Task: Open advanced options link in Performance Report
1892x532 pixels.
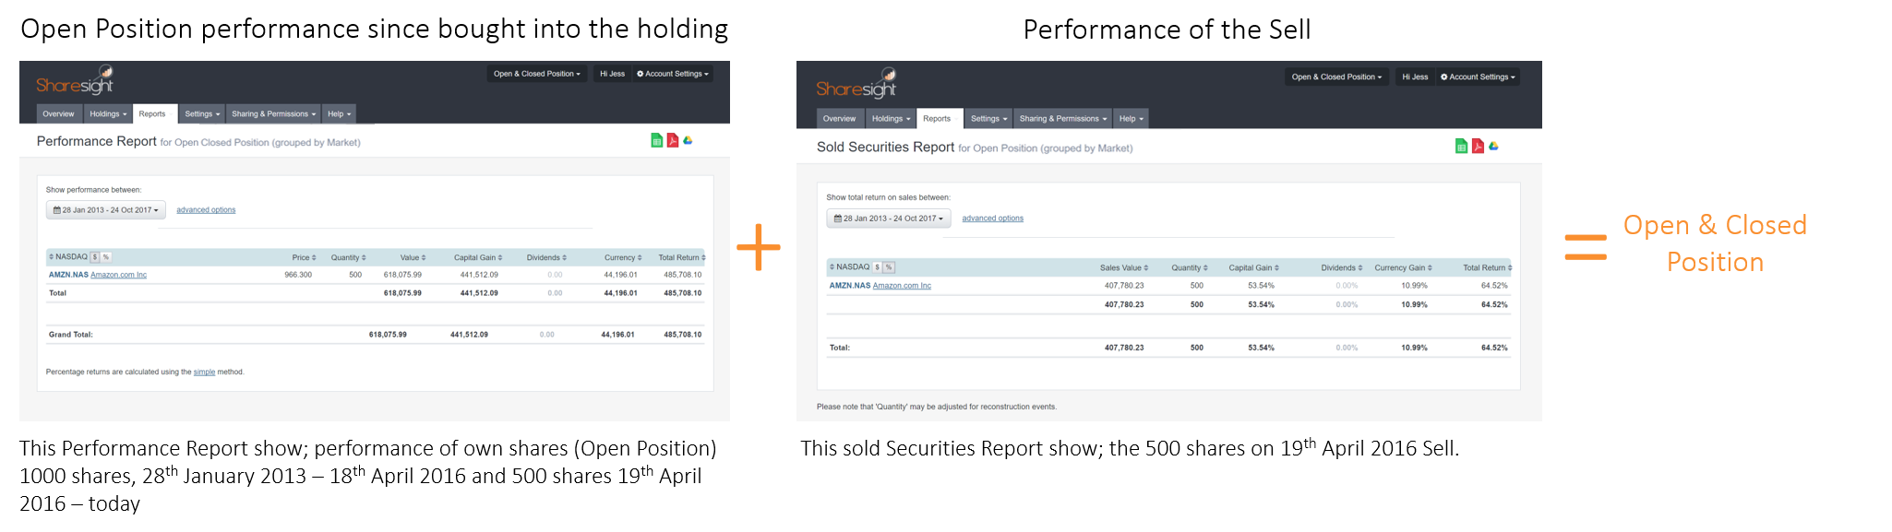Action: (206, 210)
